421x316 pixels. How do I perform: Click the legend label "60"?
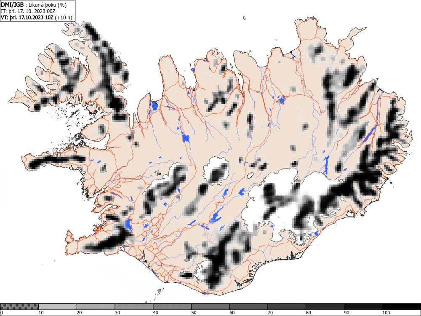(x=232, y=313)
